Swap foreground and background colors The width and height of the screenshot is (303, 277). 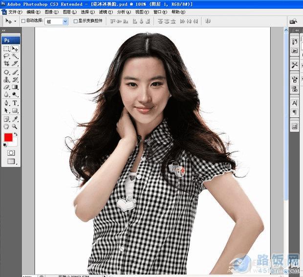(16, 134)
